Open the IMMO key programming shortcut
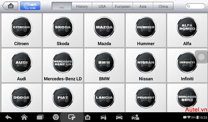The width and height of the screenshot is (208, 122). (x=103, y=117)
